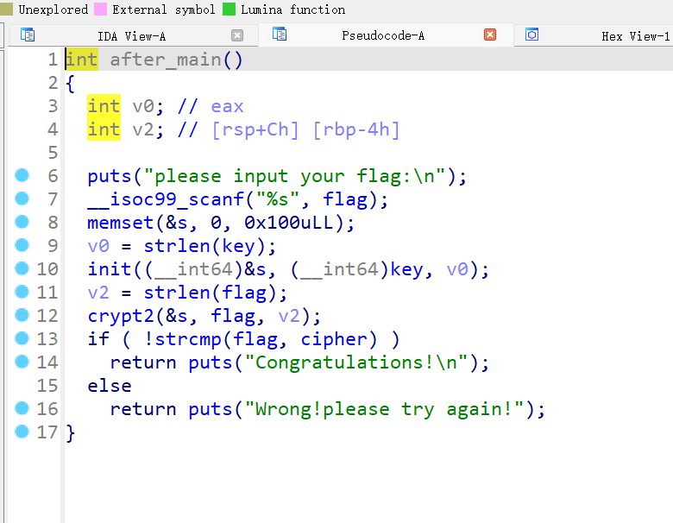Toggle breakpoint dot on line 10

coord(22,268)
